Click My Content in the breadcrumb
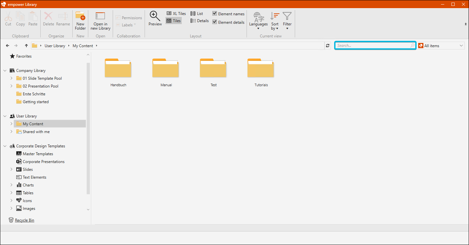Screen dimensions: 469x245 coord(83,46)
